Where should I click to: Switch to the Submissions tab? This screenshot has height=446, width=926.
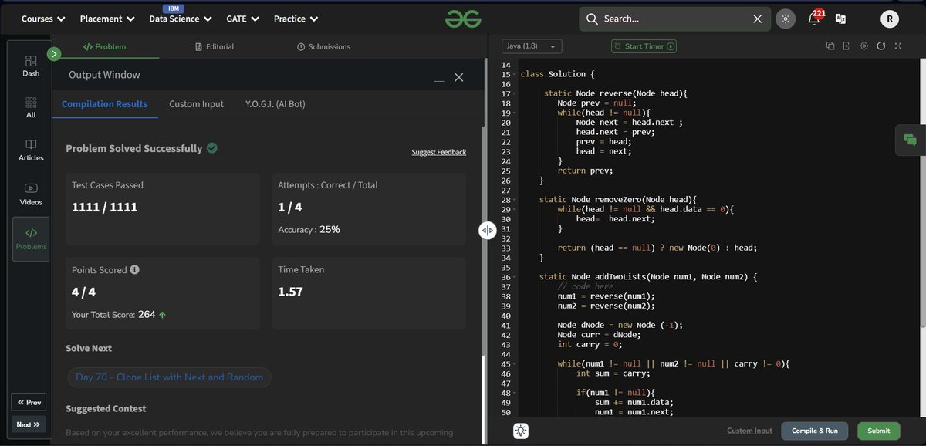(323, 46)
